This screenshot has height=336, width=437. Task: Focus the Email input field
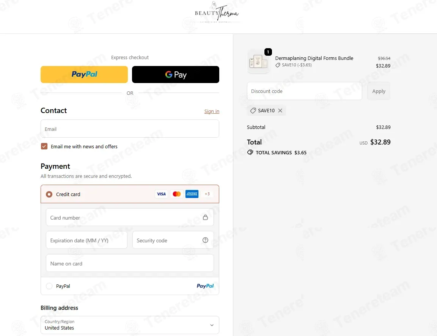[130, 129]
